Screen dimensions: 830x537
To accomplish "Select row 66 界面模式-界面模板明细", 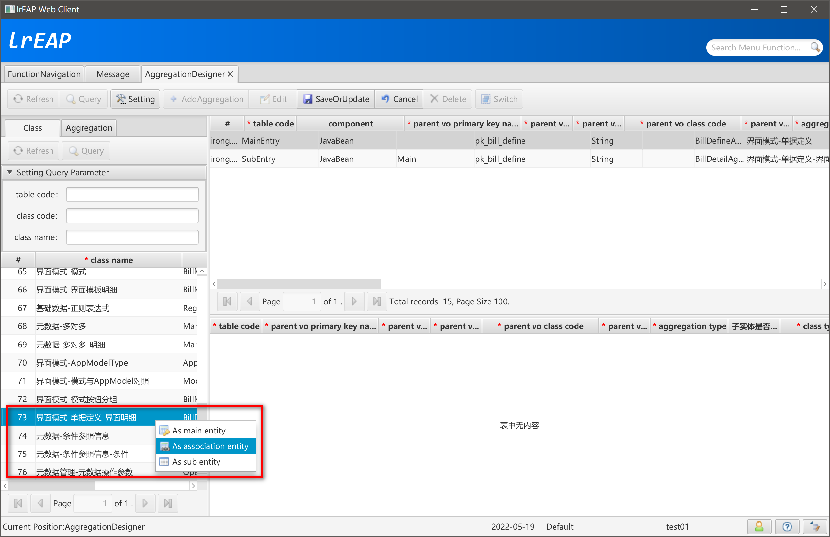I will pos(99,290).
